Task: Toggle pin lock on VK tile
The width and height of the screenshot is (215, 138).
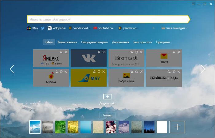Action: (x=99, y=52)
